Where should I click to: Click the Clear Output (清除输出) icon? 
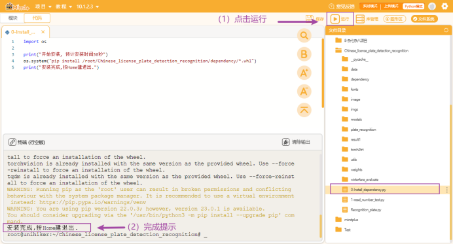285,142
